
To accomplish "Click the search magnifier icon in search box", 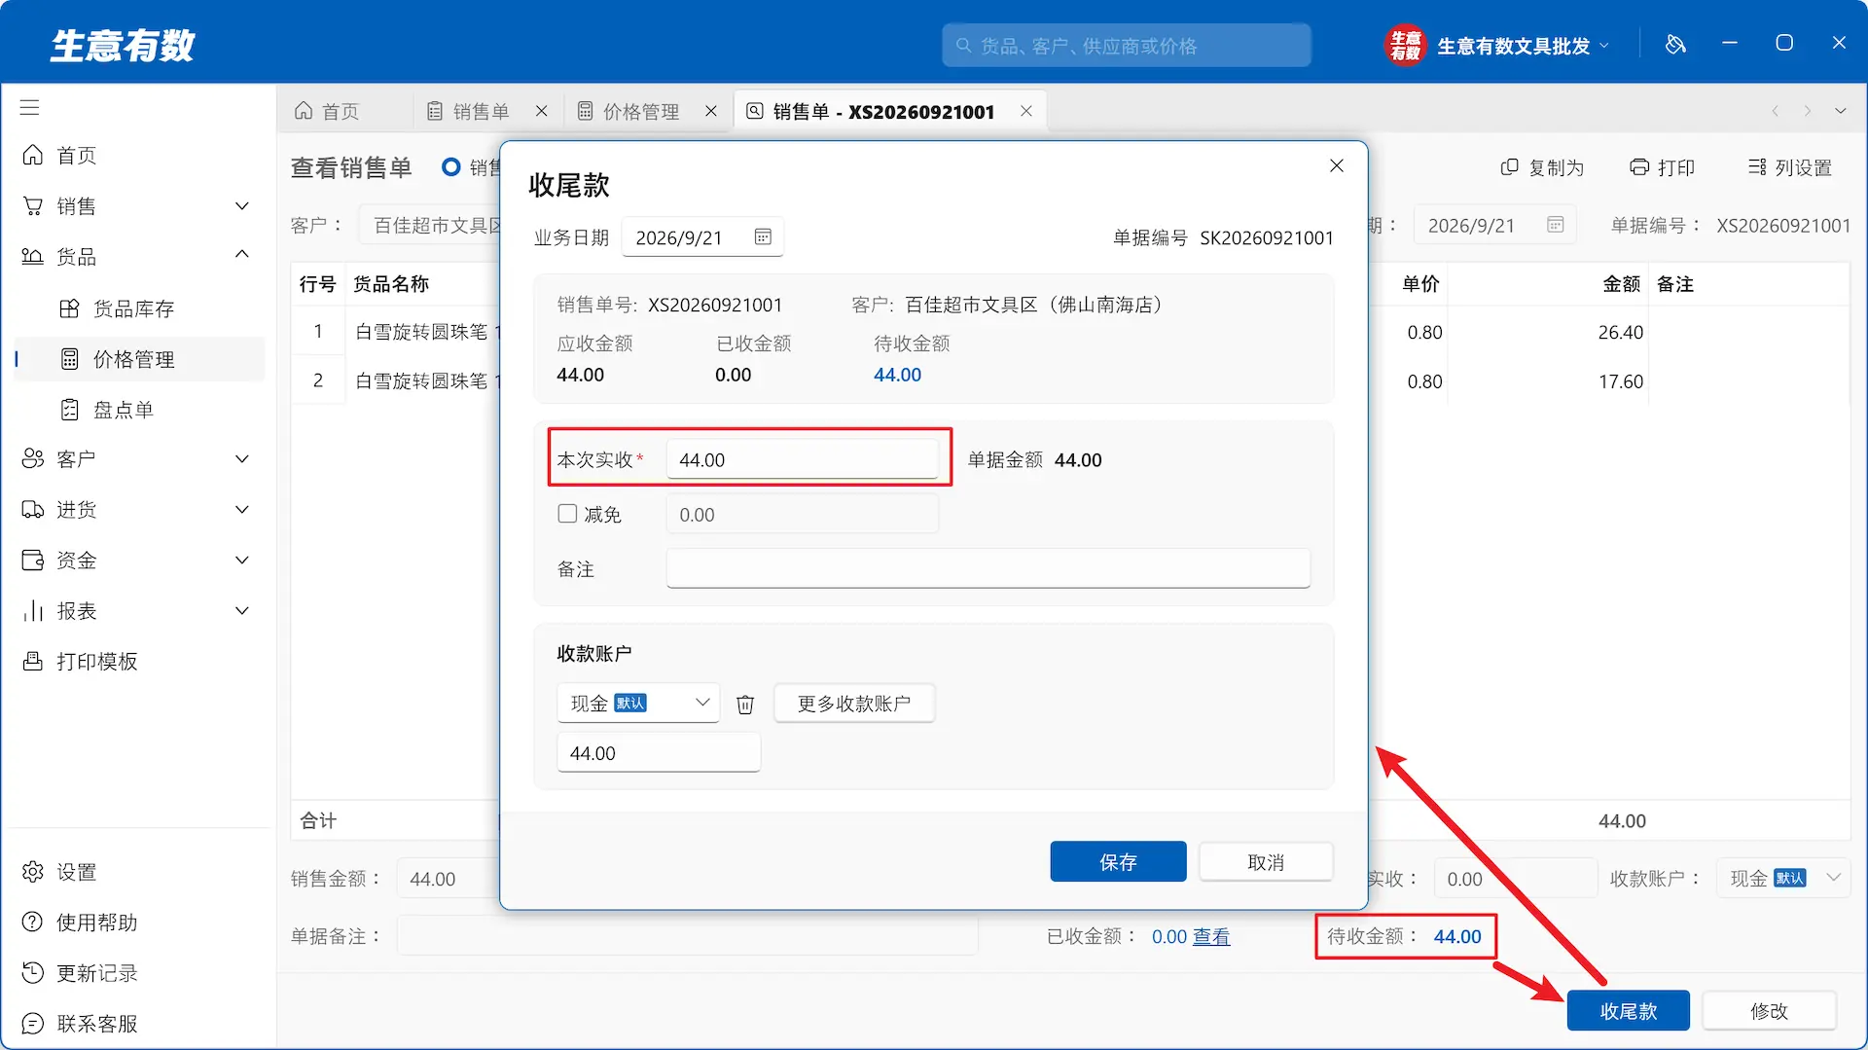I will [x=963, y=46].
